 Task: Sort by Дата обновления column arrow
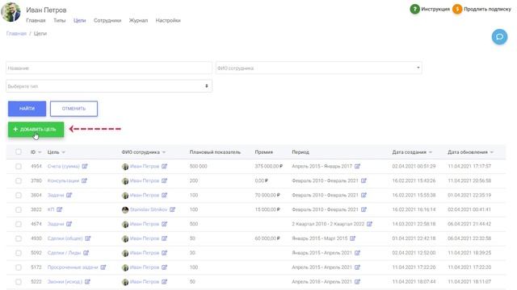point(492,152)
